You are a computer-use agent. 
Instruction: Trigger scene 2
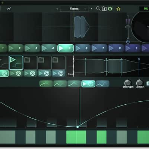(x=16, y=48)
